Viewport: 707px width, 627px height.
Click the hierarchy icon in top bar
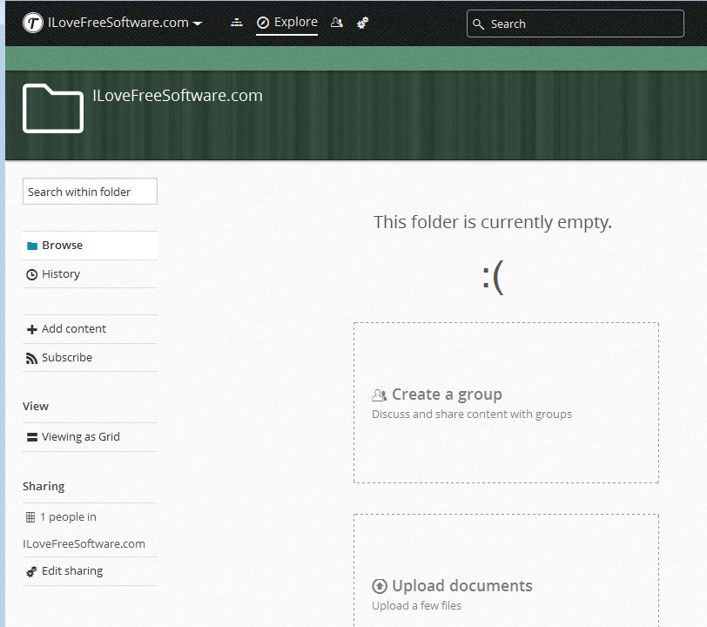237,22
